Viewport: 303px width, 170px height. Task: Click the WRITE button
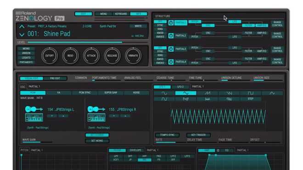click(138, 26)
